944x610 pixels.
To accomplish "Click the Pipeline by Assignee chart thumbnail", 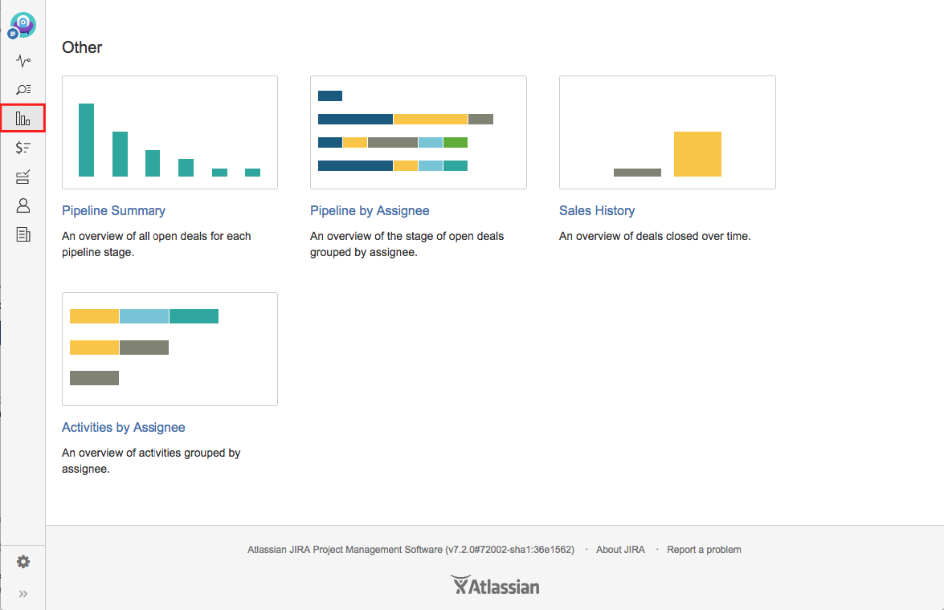I will [419, 132].
